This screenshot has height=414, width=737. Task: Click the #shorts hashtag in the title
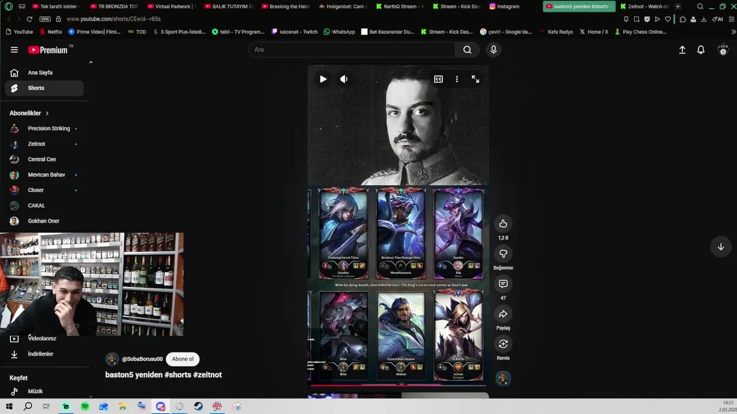click(x=177, y=374)
